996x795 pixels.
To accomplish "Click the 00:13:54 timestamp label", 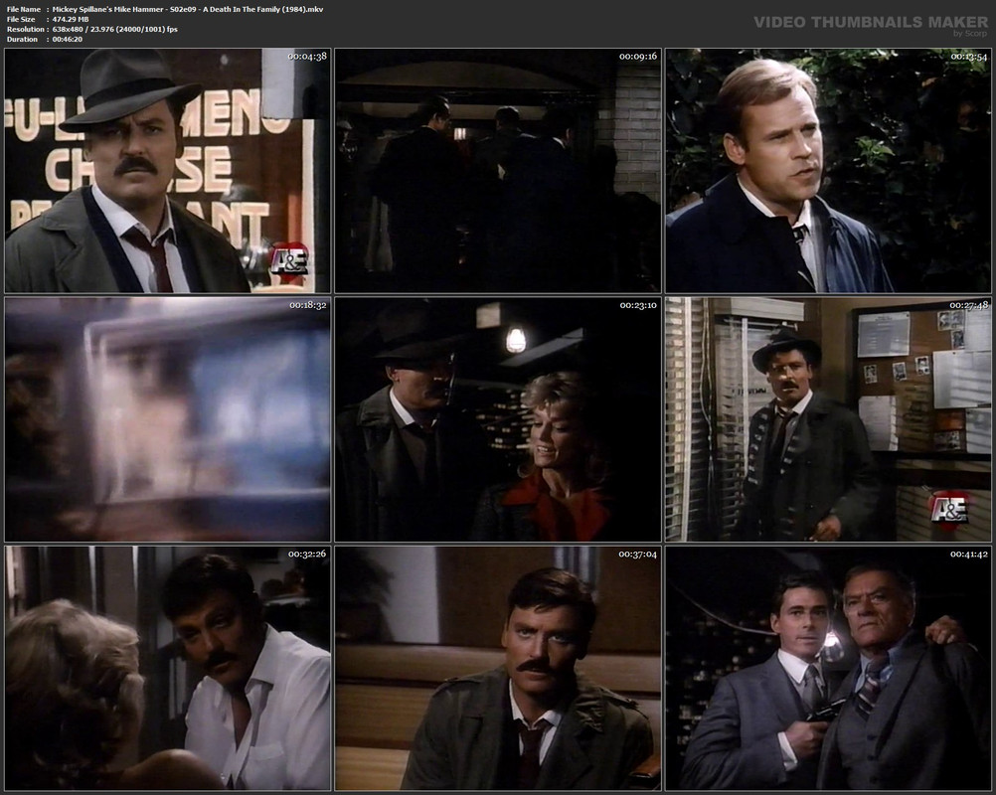I will tap(968, 56).
